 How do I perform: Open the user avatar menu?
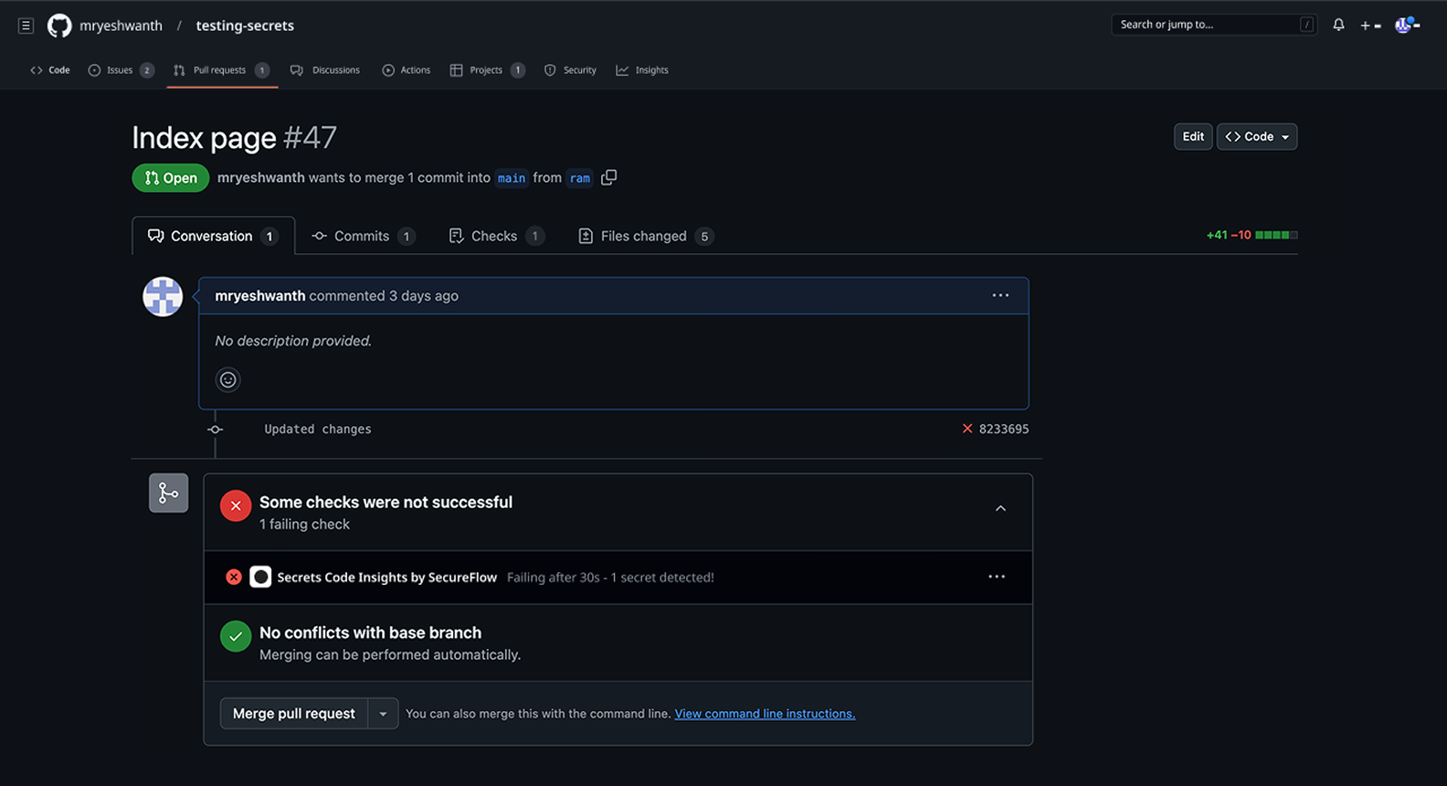[x=1407, y=25]
